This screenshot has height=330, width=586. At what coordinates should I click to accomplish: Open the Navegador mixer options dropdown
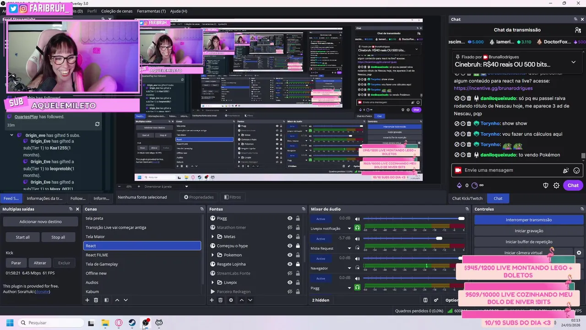349,268
